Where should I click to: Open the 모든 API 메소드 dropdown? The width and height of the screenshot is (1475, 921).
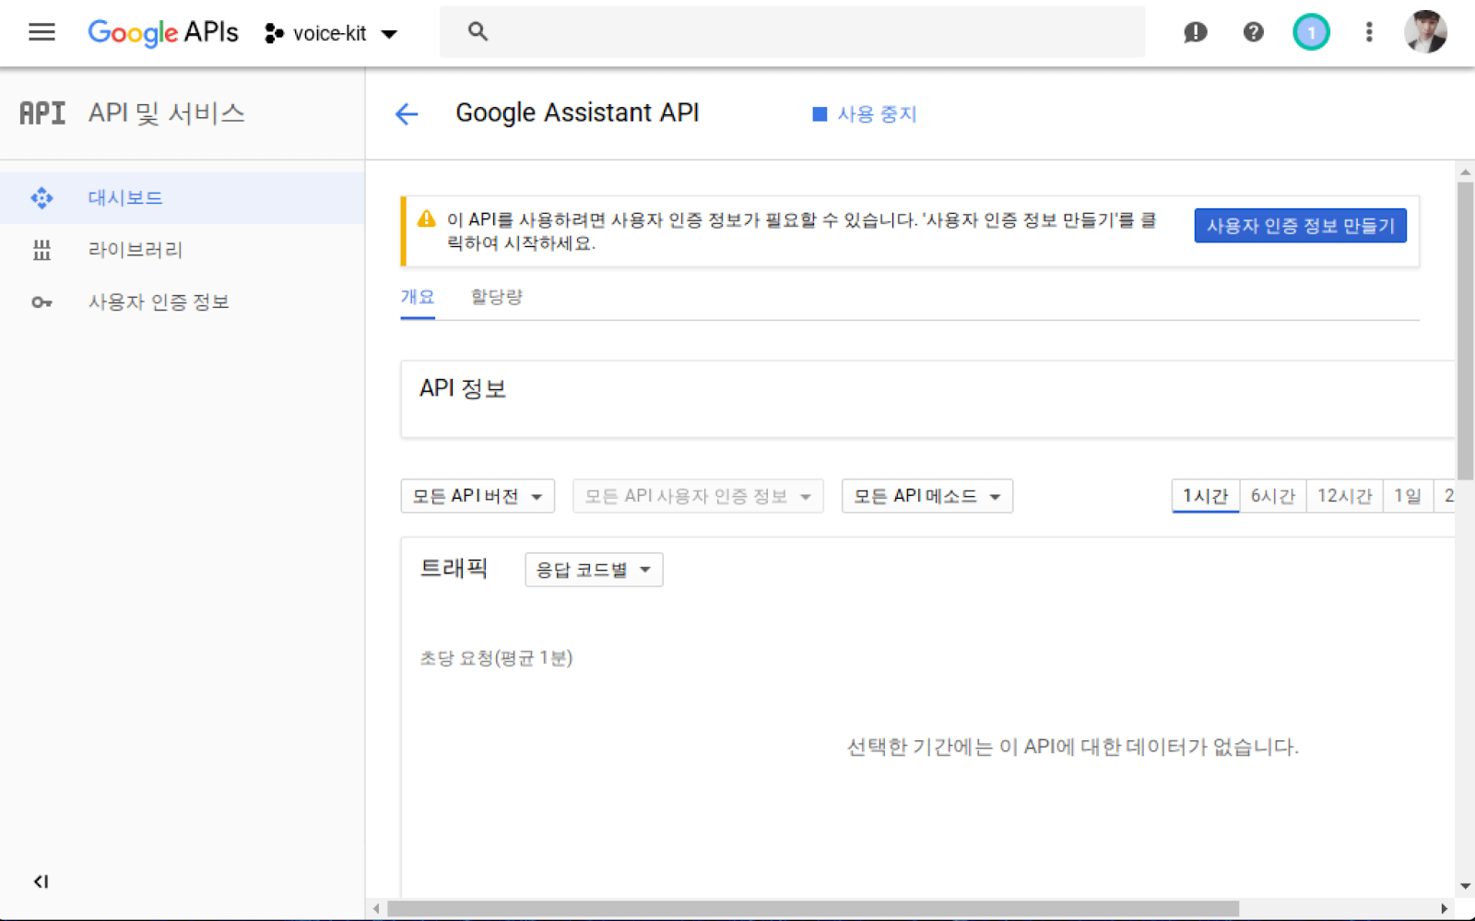pos(927,496)
